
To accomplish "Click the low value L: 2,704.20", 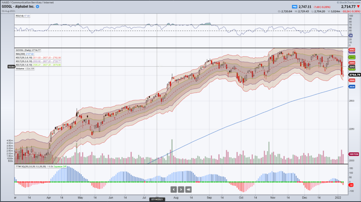I will pyautogui.click(x=318, y=11).
